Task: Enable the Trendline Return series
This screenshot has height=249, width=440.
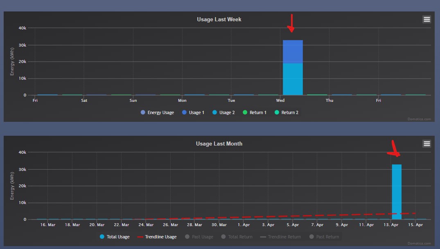Action: [x=280, y=237]
